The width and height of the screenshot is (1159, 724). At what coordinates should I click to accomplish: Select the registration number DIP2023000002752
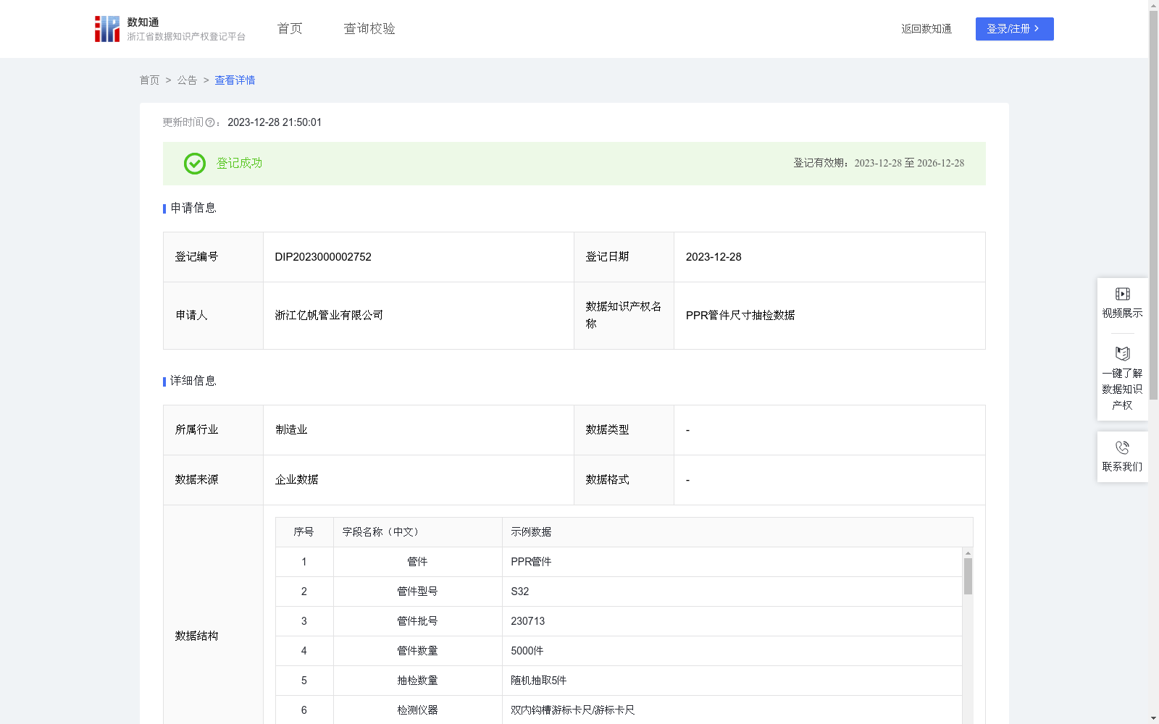[323, 257]
